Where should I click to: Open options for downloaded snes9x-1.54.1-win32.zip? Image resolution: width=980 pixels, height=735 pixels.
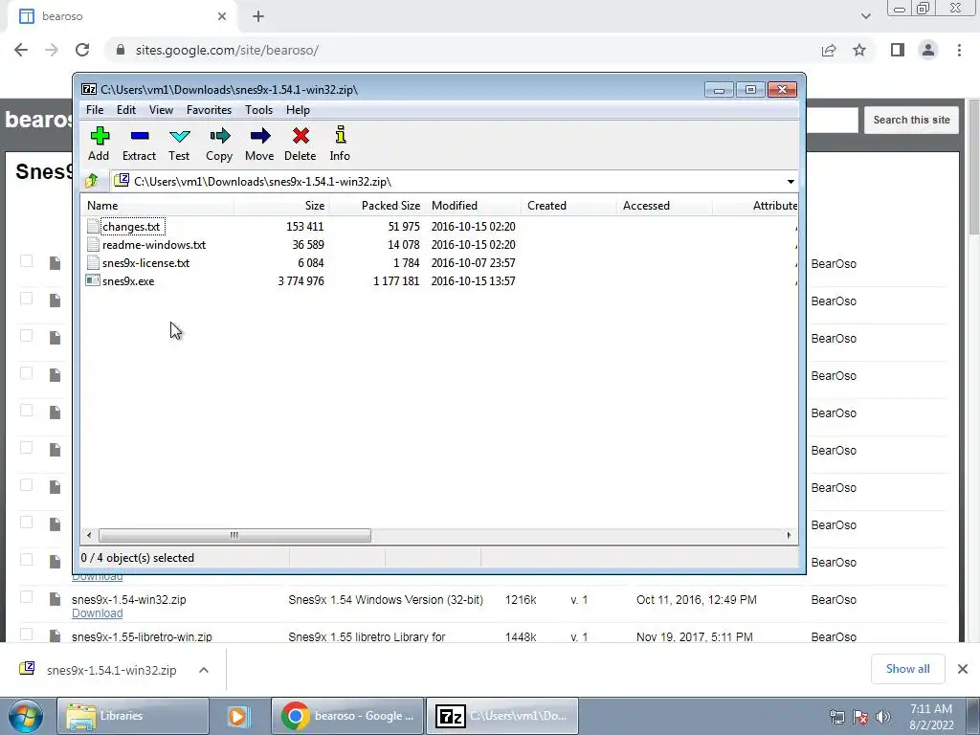pos(204,670)
